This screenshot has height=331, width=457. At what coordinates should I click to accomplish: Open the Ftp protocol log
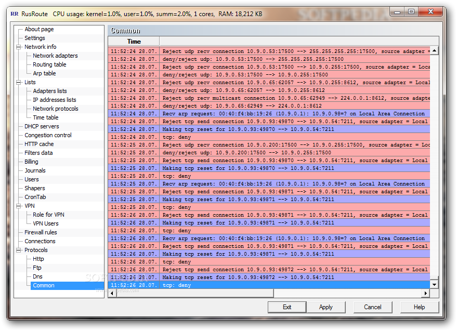(x=37, y=268)
